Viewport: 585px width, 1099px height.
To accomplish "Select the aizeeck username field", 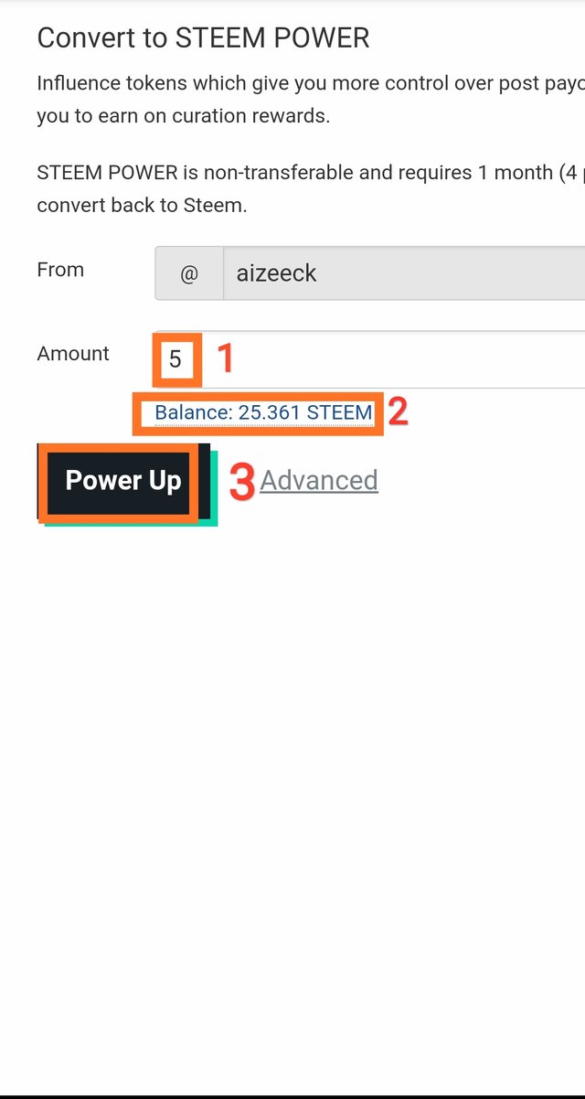I will click(x=402, y=272).
